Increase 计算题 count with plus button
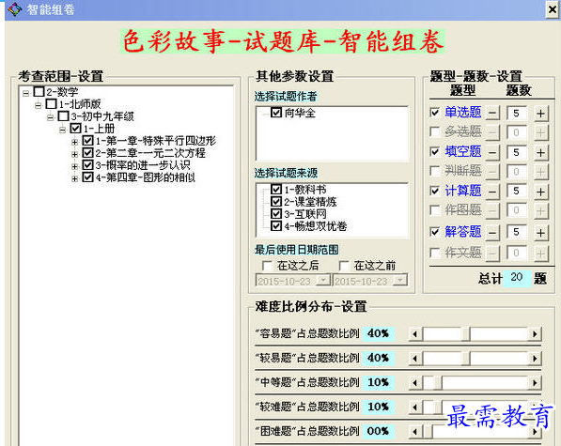The image size is (561, 446). 540,192
